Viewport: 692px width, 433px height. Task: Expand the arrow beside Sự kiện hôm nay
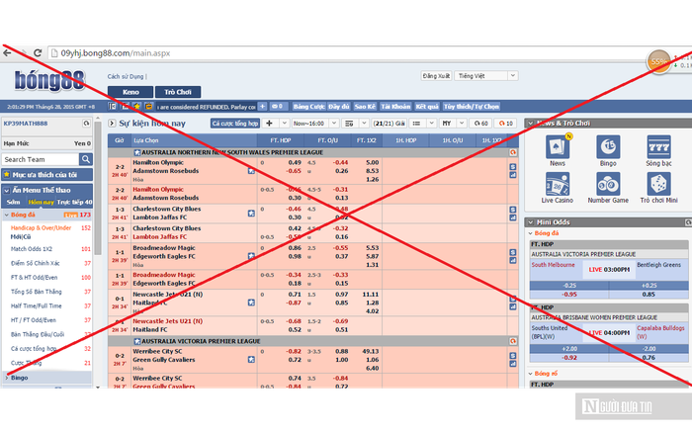coord(112,124)
